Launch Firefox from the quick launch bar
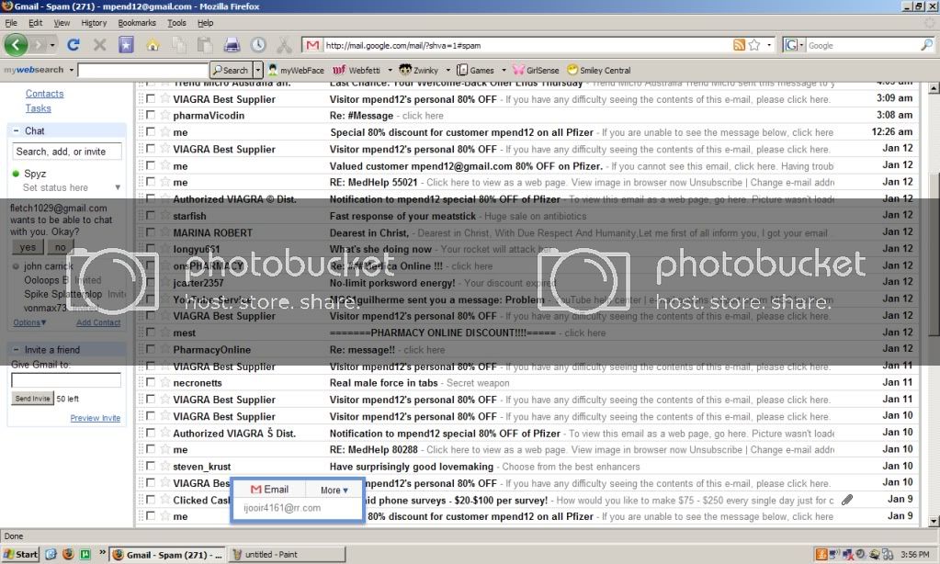Image resolution: width=940 pixels, height=564 pixels. pyautogui.click(x=68, y=555)
